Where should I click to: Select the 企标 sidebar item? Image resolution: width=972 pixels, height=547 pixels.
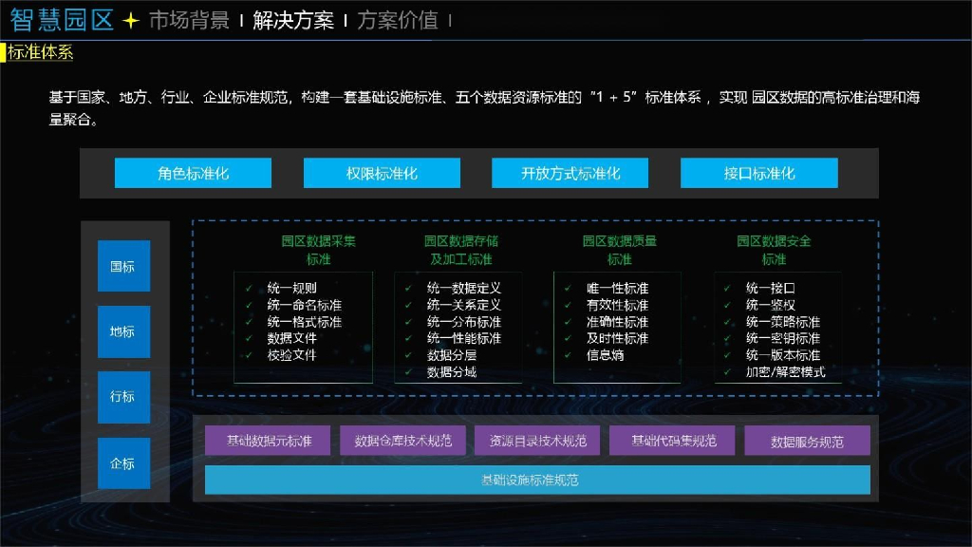[x=123, y=464]
